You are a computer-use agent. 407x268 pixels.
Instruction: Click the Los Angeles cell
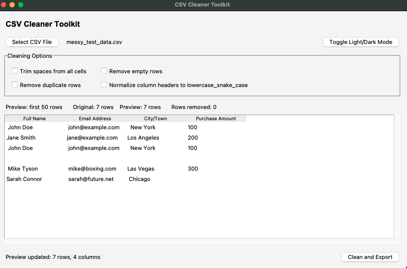point(143,137)
